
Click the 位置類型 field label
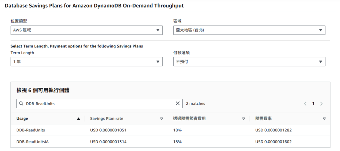coord(19,21)
